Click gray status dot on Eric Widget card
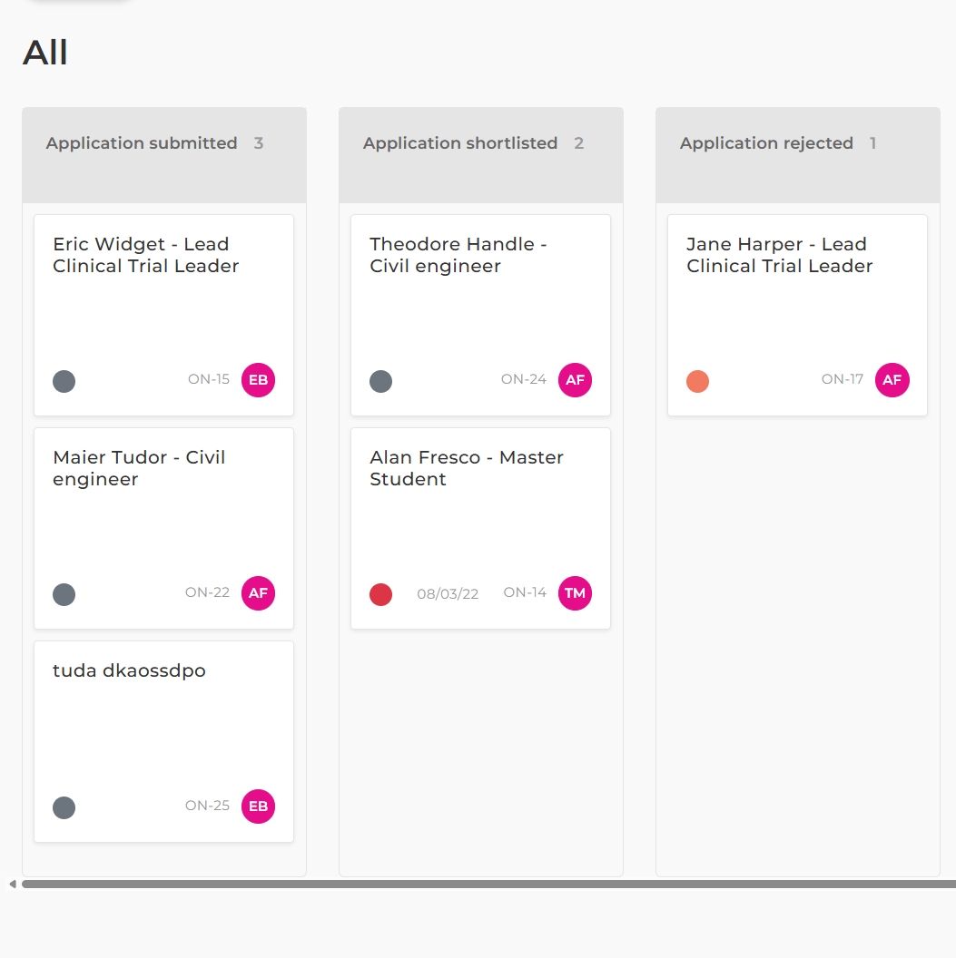This screenshot has width=956, height=958. pyautogui.click(x=64, y=381)
